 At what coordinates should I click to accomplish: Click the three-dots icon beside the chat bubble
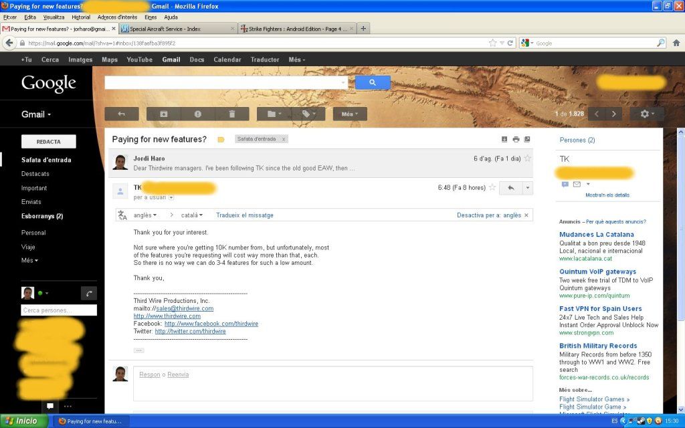point(68,406)
